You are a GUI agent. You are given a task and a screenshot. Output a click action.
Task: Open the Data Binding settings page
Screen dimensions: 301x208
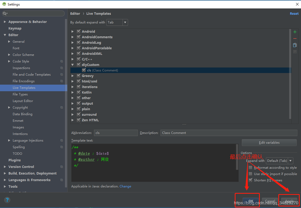[x=22, y=114]
